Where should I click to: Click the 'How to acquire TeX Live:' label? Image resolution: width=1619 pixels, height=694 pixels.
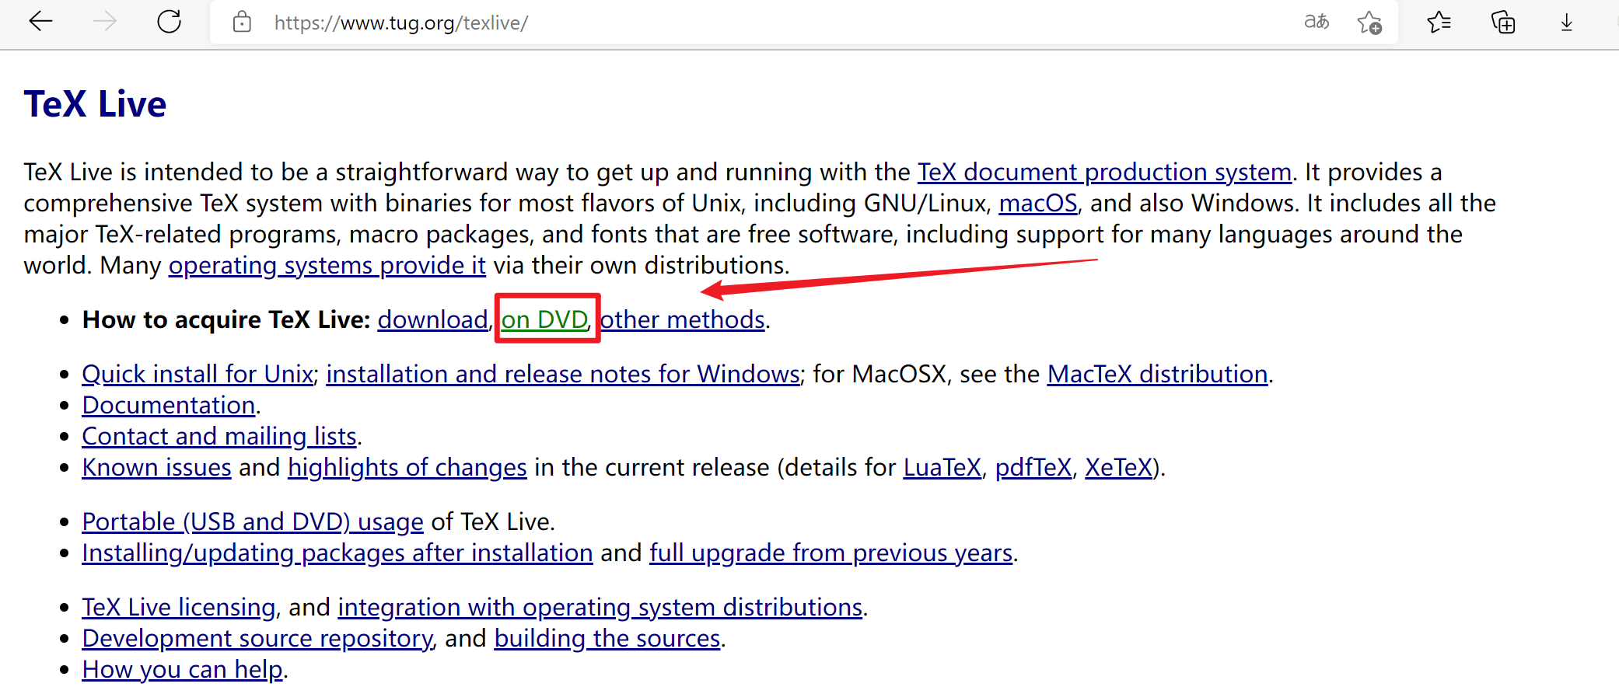(x=226, y=319)
